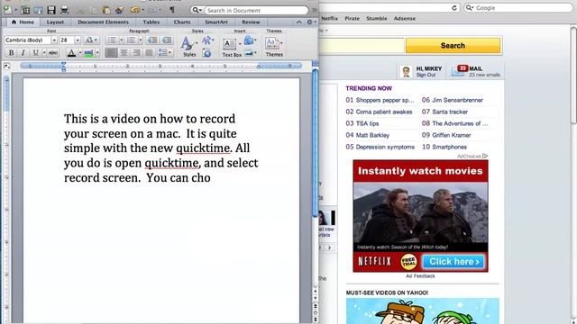Click the tab stop selector left of ruler
577x324 pixels.
(x=6, y=66)
